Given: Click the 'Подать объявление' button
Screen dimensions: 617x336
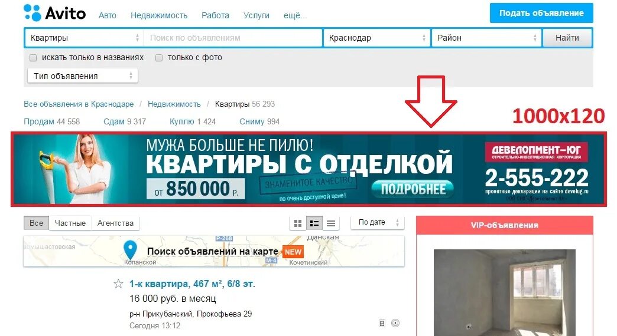Looking at the screenshot, I should point(541,13).
